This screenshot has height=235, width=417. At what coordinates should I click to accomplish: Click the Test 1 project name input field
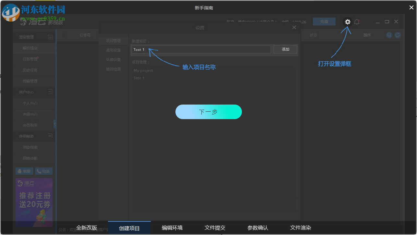click(x=200, y=49)
